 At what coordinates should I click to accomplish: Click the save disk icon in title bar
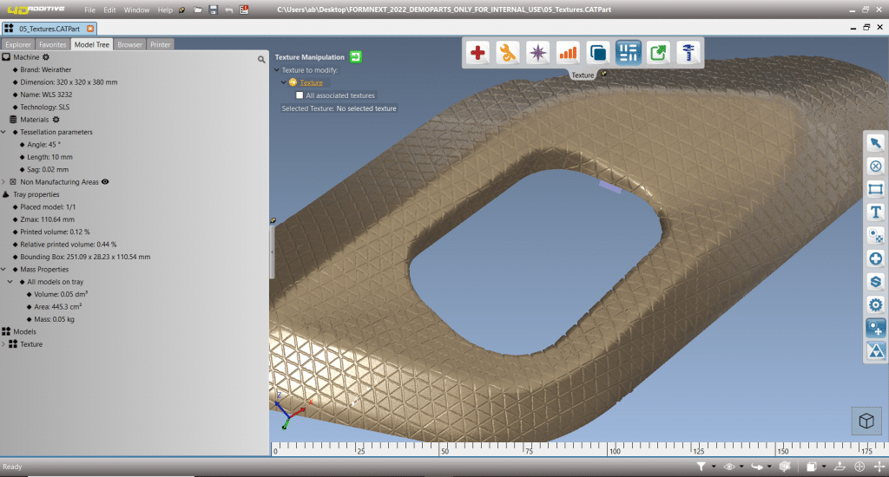[213, 10]
